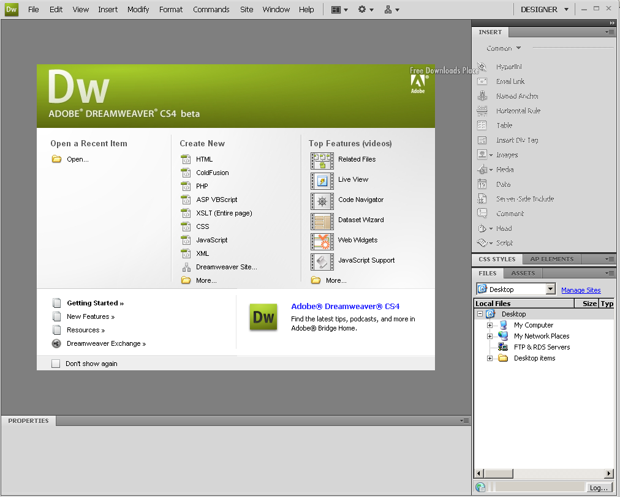Click the Open folder icon
620x497 pixels.
point(57,159)
